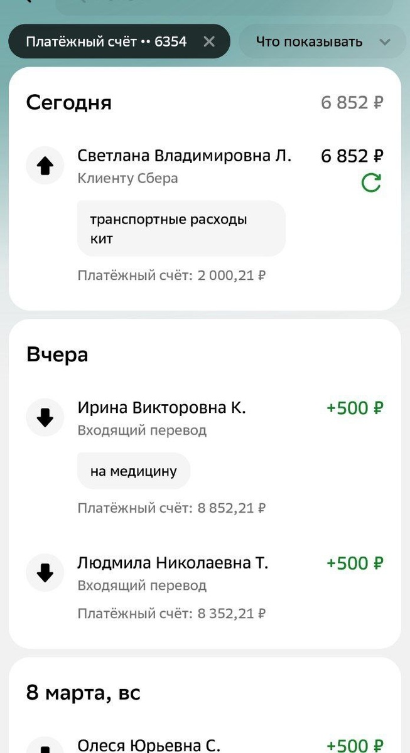Remove the Платёжный счёт •• 6354 filter
This screenshot has width=410, height=753.
click(209, 41)
